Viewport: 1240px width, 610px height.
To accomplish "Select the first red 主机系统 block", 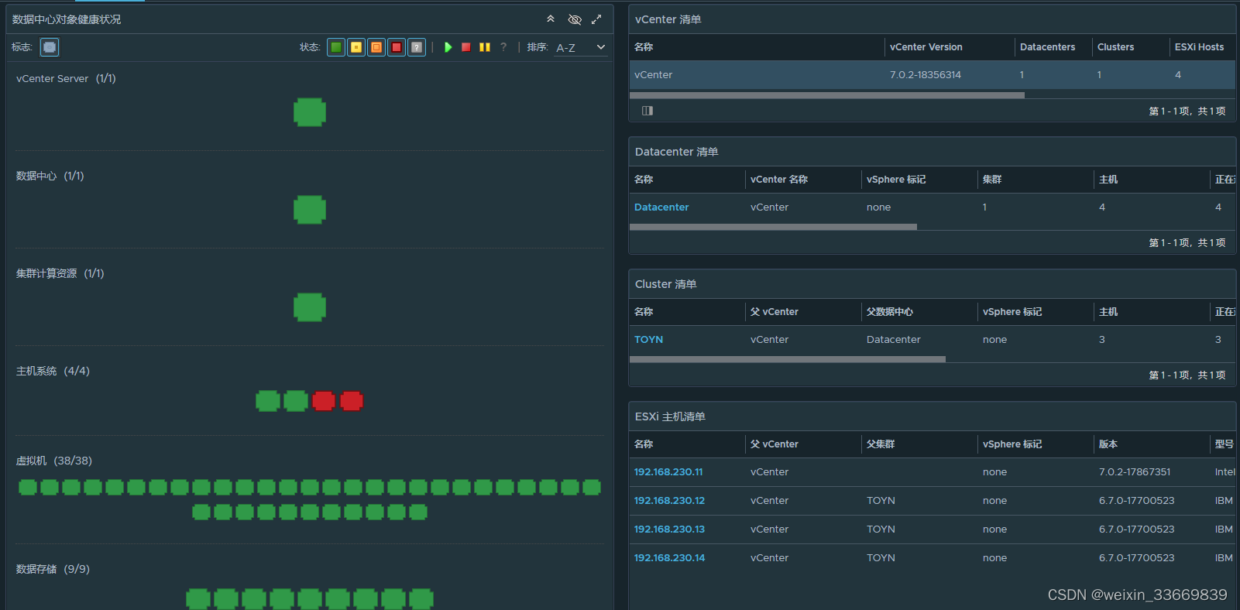I will tap(324, 401).
